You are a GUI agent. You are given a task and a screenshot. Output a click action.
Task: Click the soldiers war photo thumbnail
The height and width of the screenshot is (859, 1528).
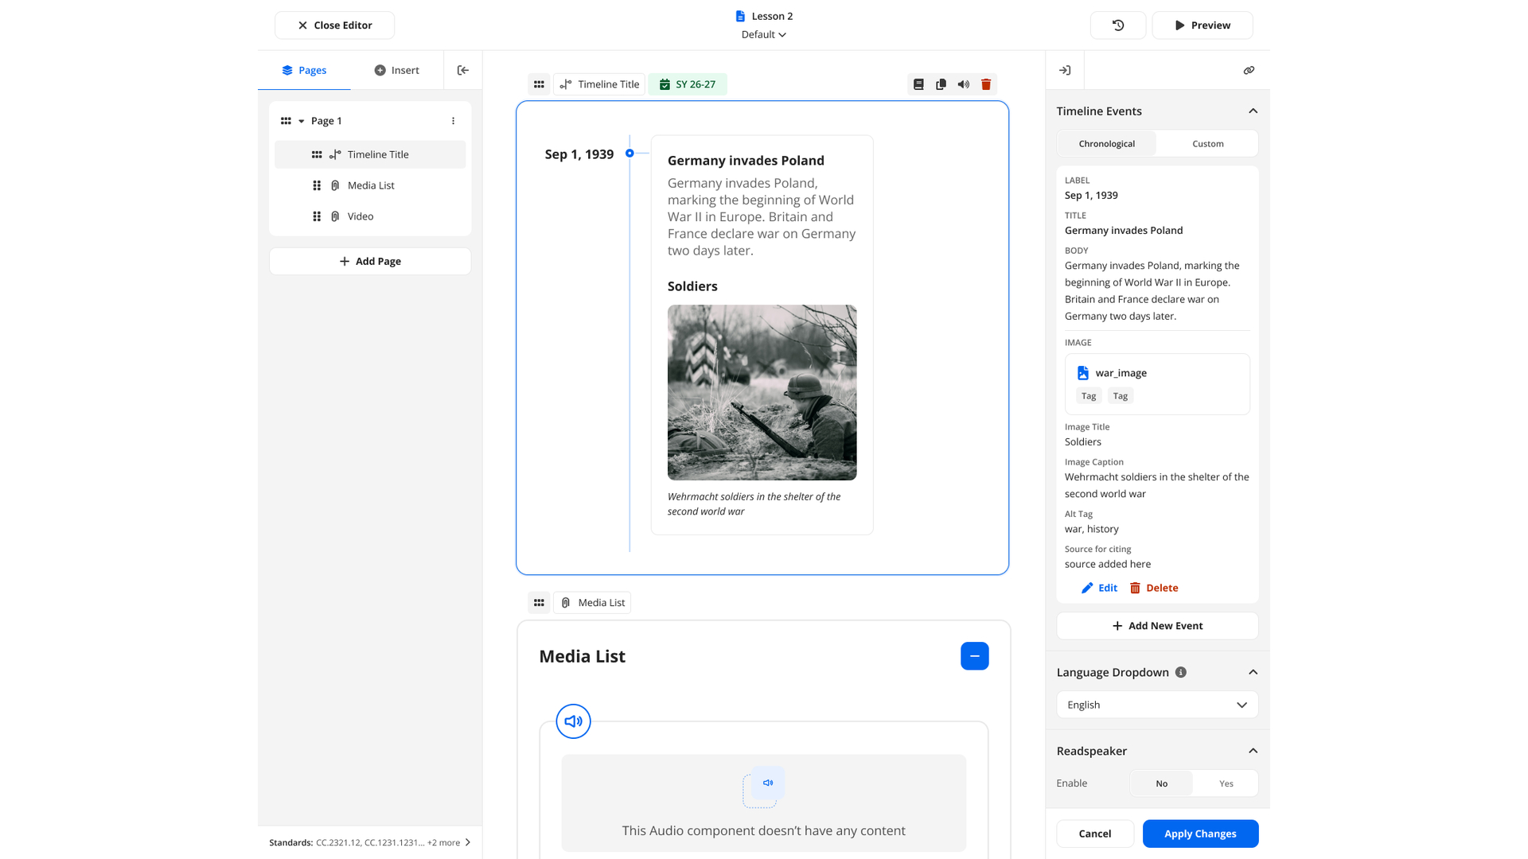762,392
